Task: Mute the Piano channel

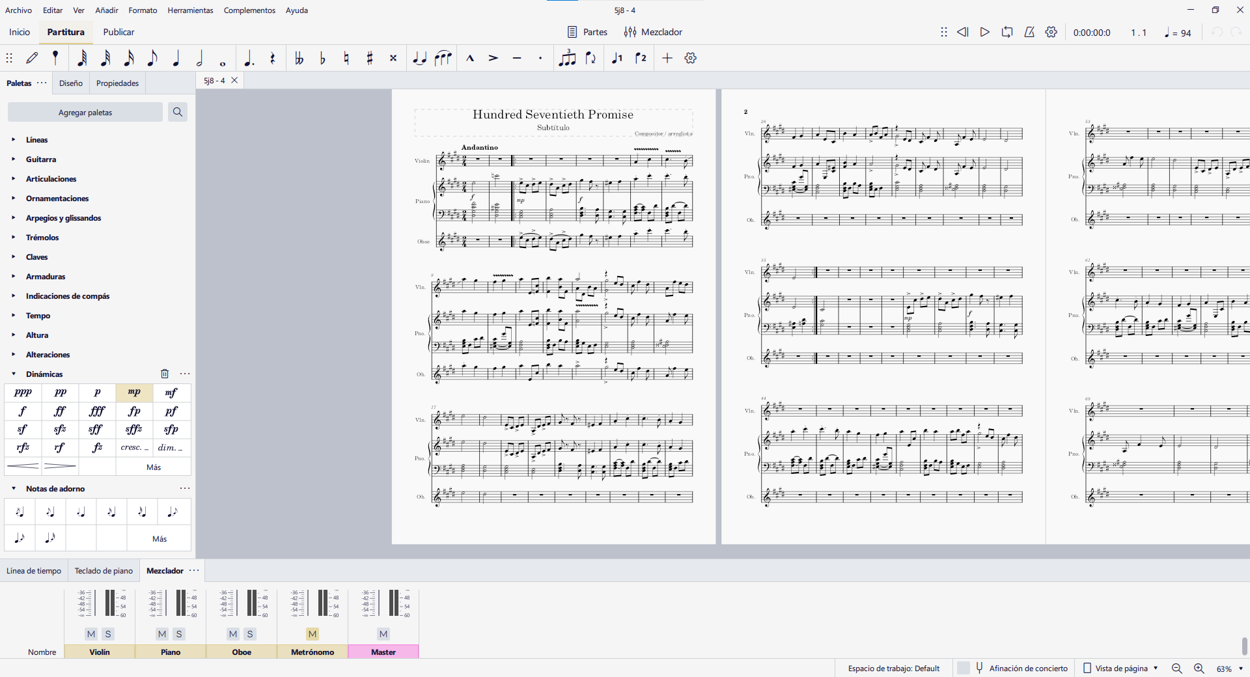Action: (162, 634)
